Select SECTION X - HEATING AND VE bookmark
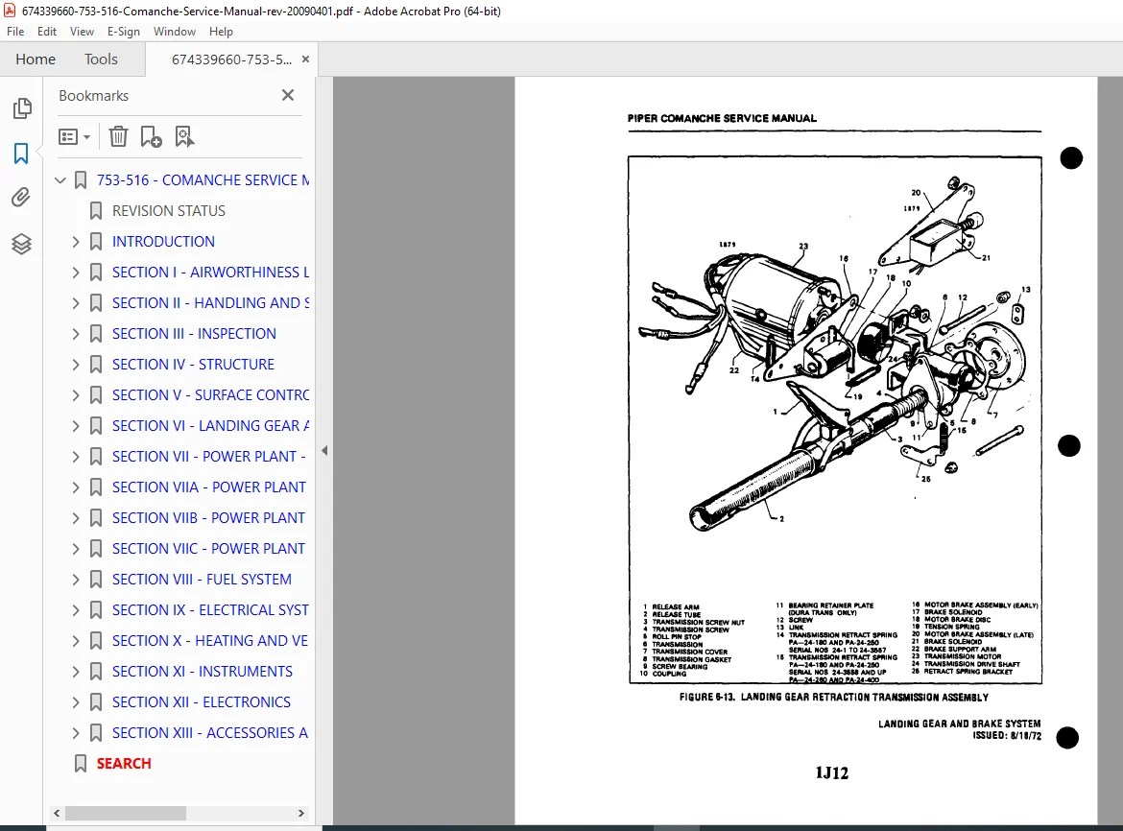 click(x=210, y=641)
